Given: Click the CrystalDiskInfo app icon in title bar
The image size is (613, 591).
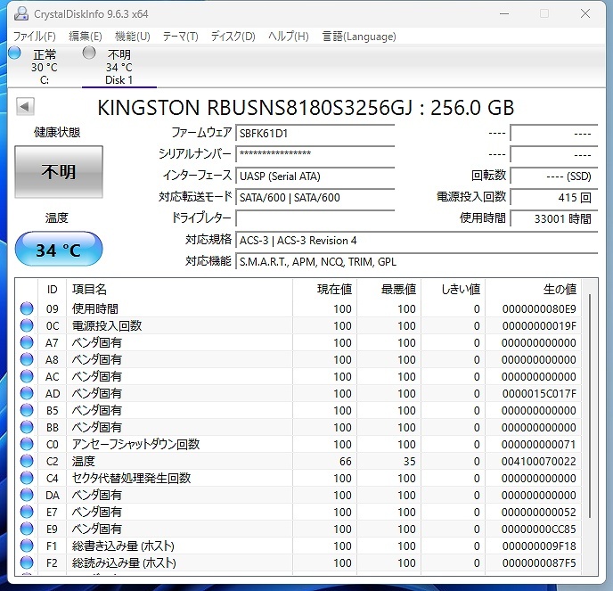Looking at the screenshot, I should pyautogui.click(x=21, y=13).
